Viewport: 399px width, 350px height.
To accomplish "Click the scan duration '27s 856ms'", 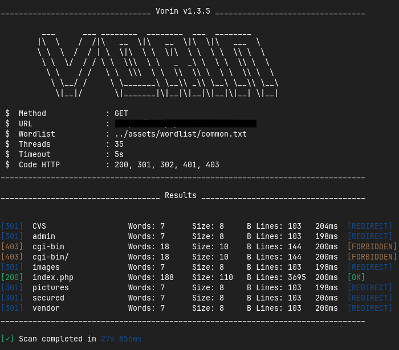I will coord(121,339).
